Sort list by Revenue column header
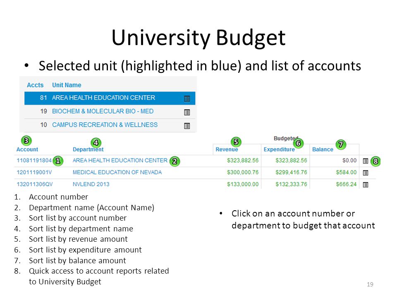The width and height of the screenshot is (397, 298). (227, 149)
